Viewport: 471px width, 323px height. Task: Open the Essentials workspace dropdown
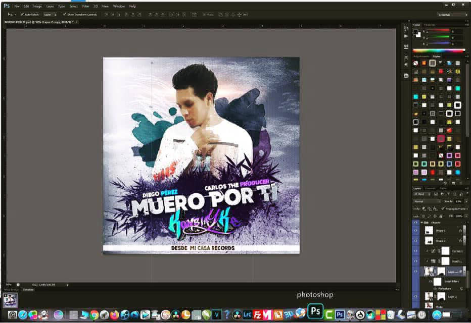coord(452,15)
